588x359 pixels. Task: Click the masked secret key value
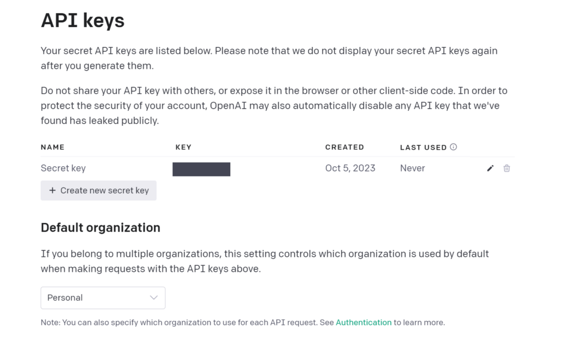pos(201,169)
